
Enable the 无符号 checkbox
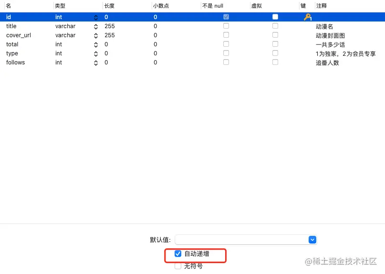click(178, 266)
